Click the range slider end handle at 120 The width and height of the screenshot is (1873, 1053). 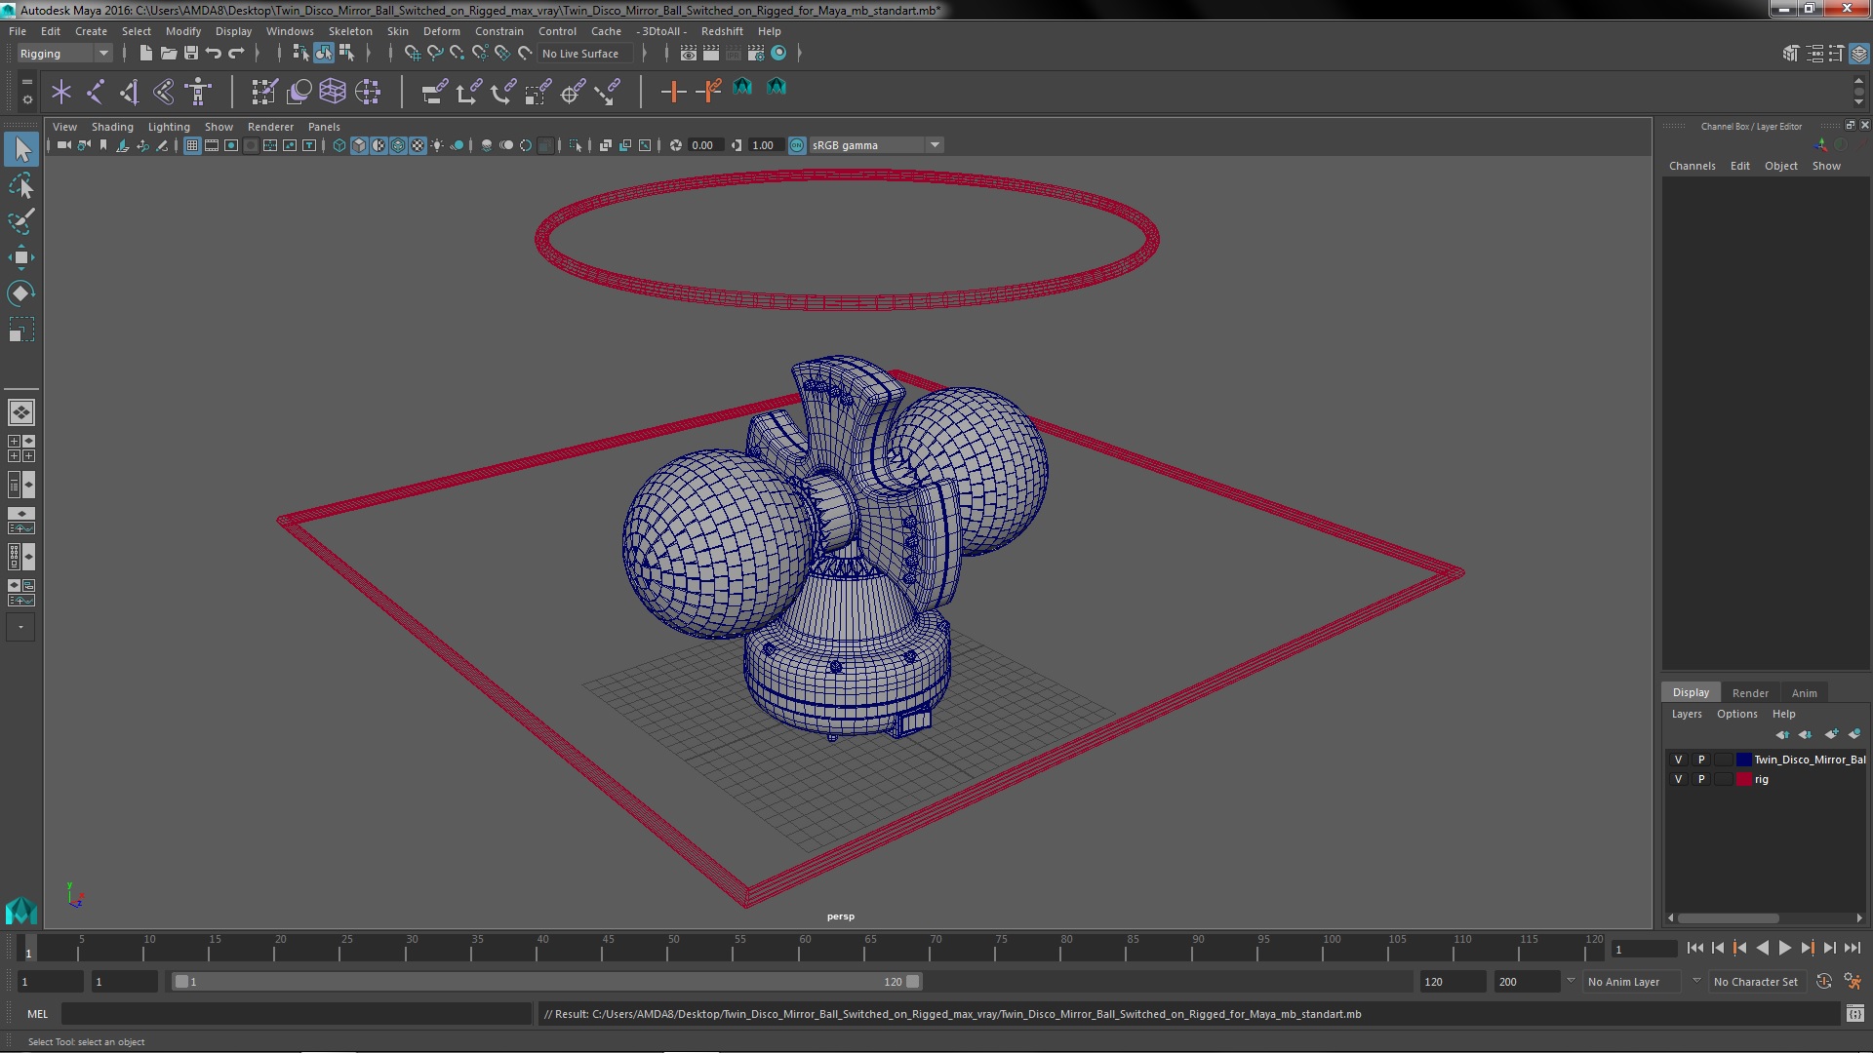[912, 982]
